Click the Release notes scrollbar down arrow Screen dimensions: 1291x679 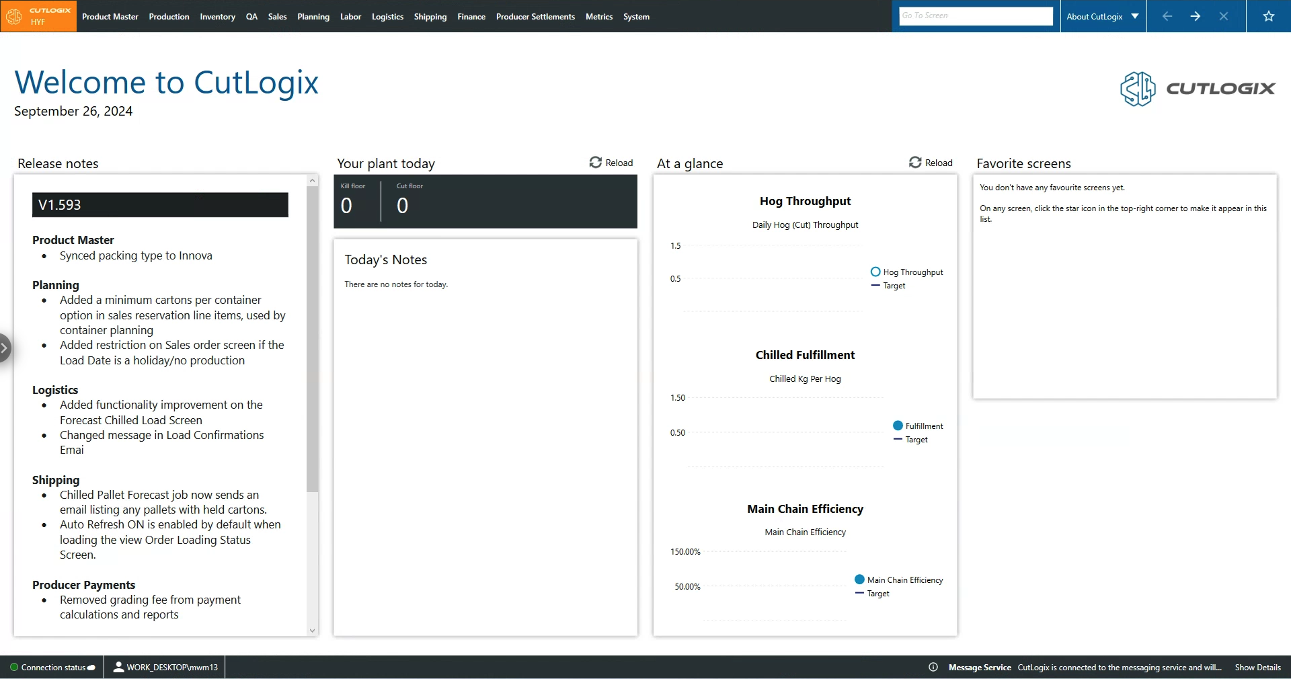tap(312, 631)
